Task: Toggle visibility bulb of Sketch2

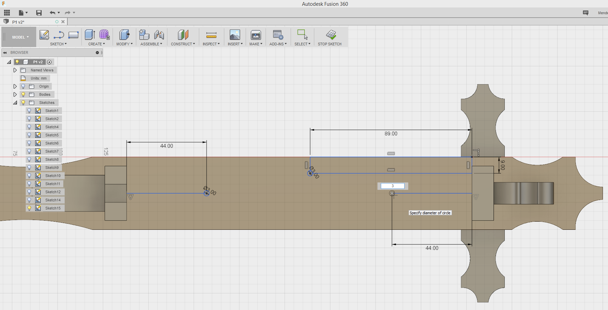Action: 29,119
